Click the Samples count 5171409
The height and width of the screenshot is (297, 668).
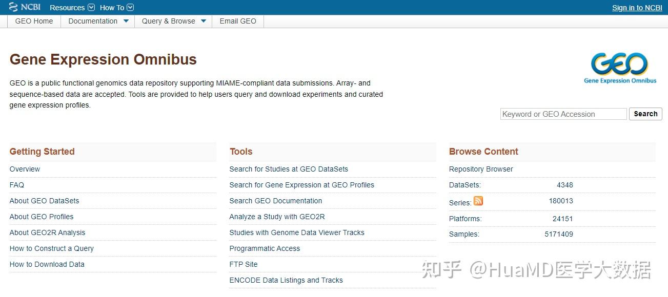pos(559,234)
